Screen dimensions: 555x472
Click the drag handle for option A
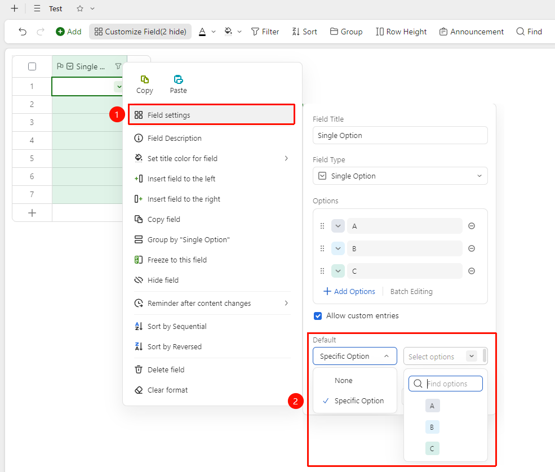click(322, 226)
